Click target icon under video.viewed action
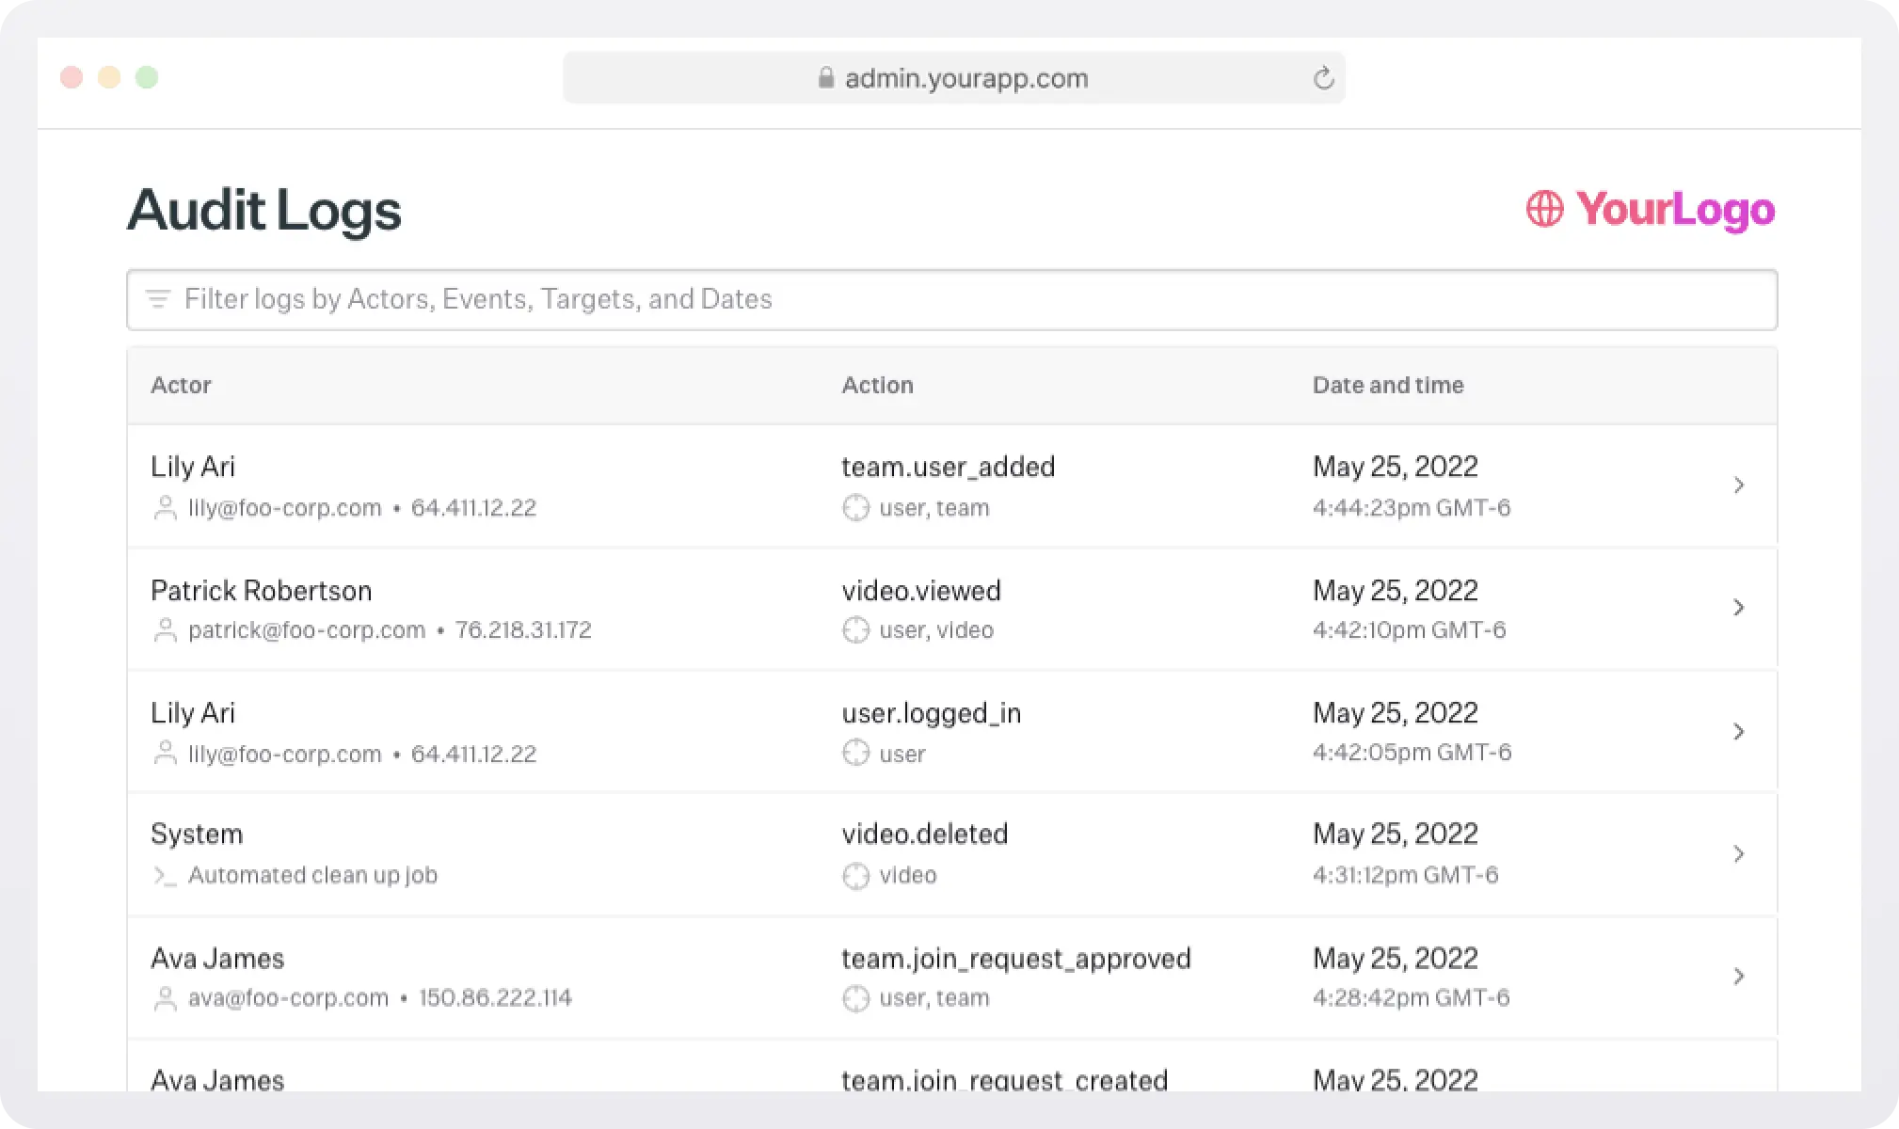The width and height of the screenshot is (1899, 1129). coord(855,630)
